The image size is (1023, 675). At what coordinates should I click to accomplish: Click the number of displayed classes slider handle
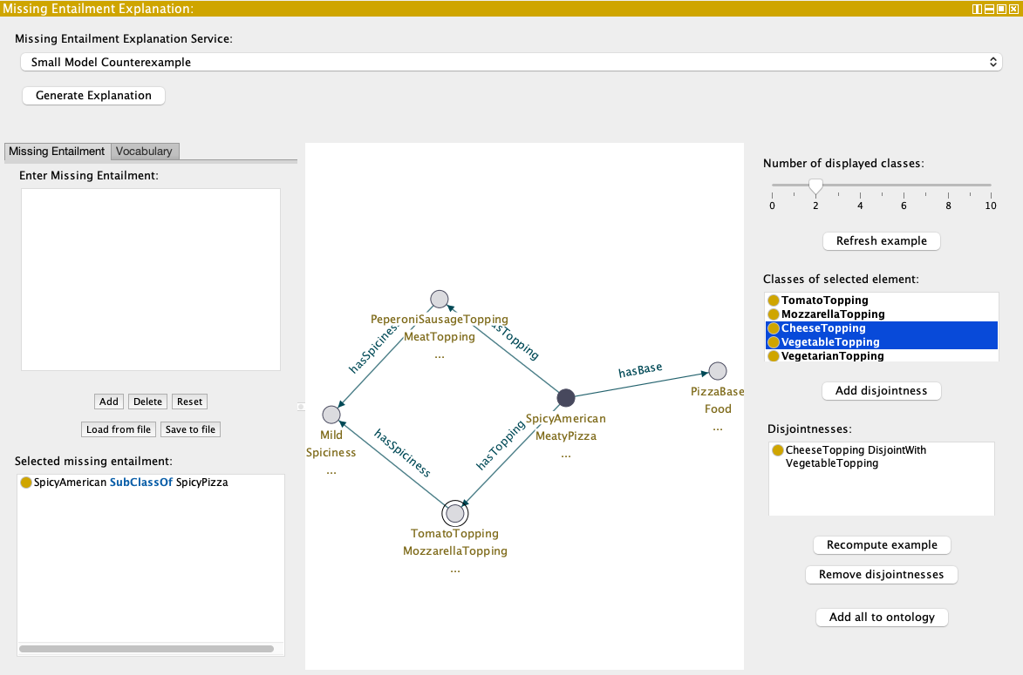[815, 186]
